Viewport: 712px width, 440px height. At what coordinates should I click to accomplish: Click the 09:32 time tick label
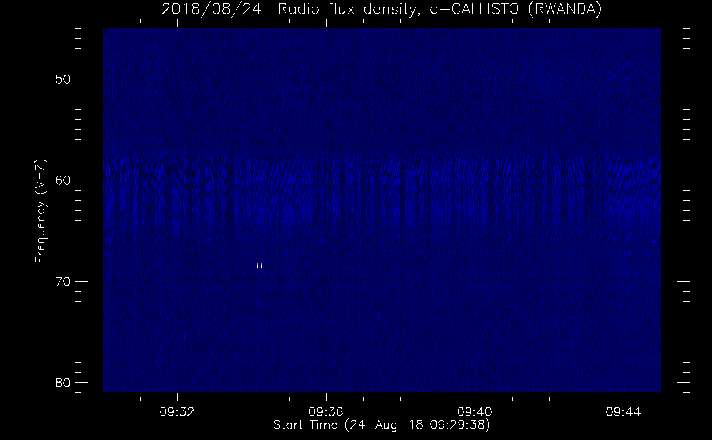(x=177, y=412)
